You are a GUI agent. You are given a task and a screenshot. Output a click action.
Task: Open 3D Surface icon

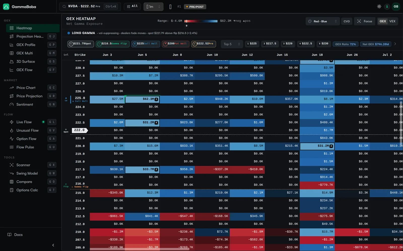(x=12, y=61)
